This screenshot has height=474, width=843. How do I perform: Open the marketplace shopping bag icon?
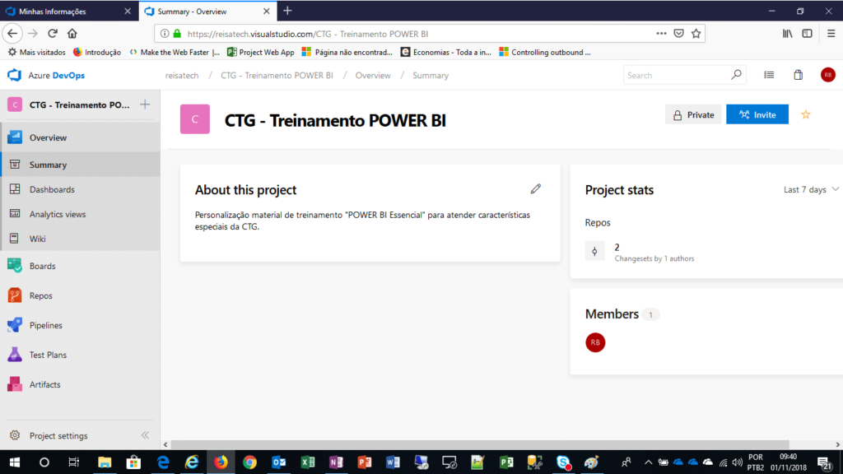click(x=798, y=75)
